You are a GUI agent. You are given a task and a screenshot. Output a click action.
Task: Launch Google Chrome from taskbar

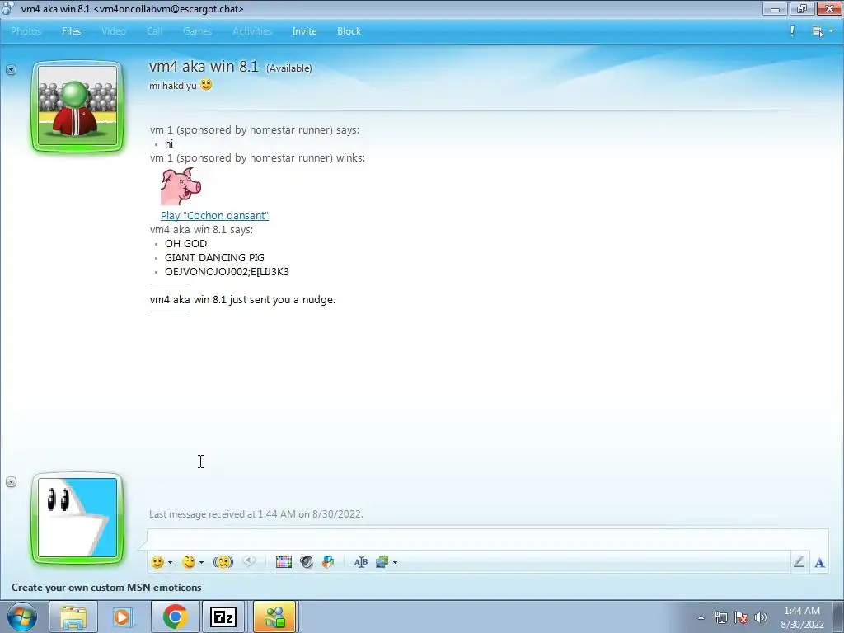pos(175,617)
